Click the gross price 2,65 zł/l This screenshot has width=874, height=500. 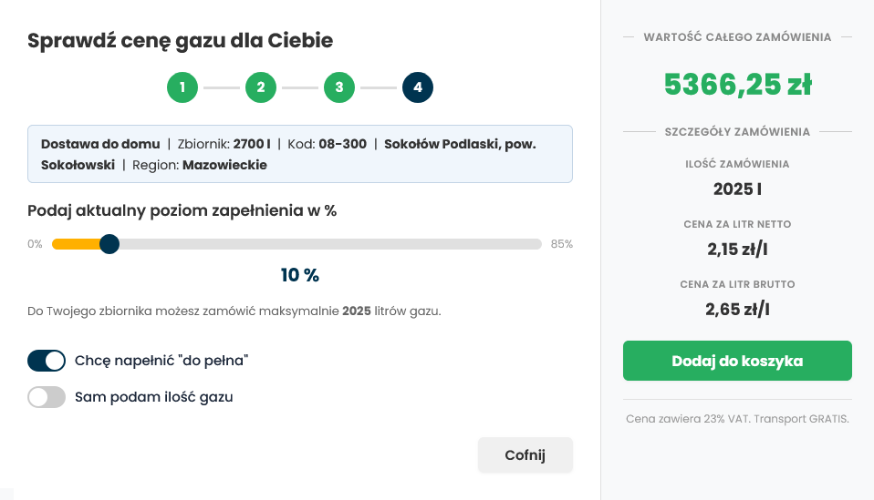pyautogui.click(x=737, y=309)
